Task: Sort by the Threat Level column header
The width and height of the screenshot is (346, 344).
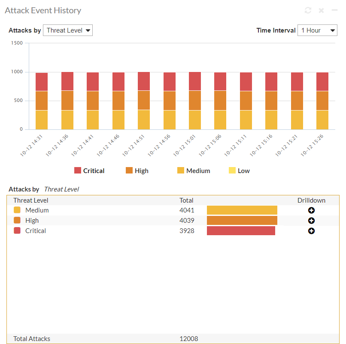Action: coord(31,200)
